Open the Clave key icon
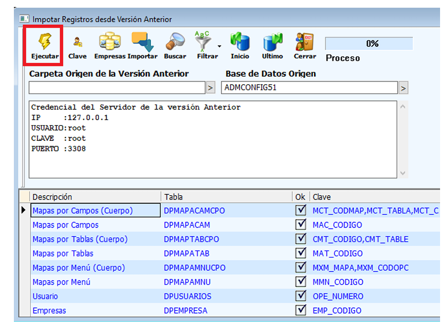 tap(77, 42)
